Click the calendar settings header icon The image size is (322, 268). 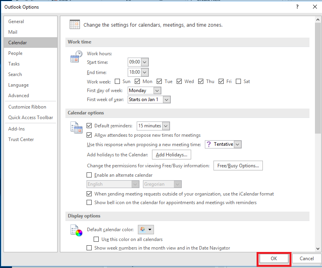coord(75,24)
